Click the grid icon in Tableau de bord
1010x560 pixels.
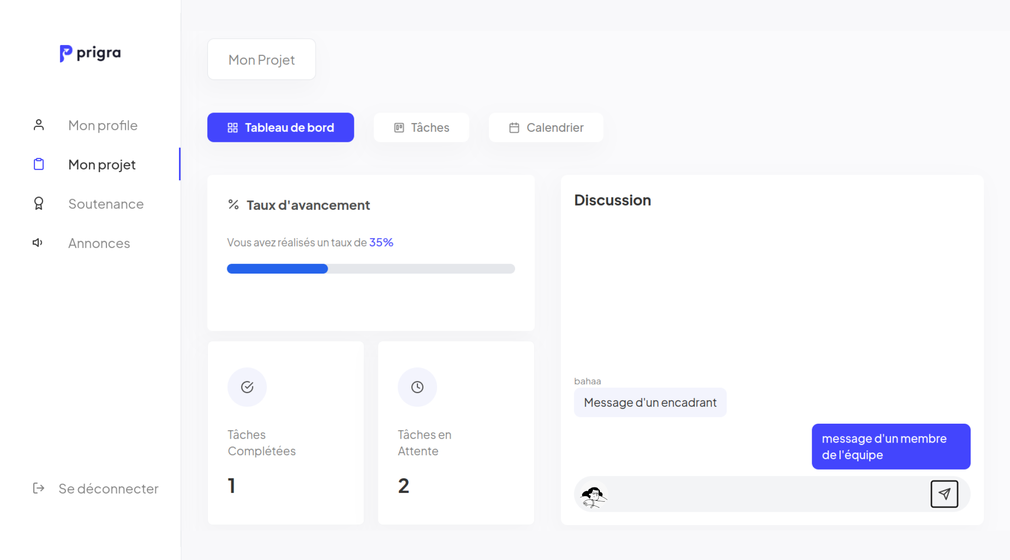click(233, 128)
